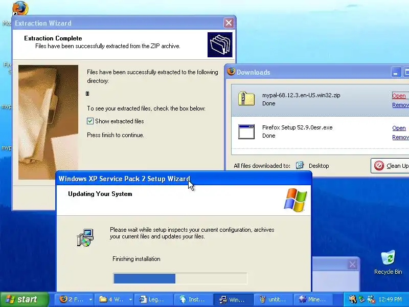This screenshot has height=307, width=409.
Task: Open the mypal zip file link
Action: click(399, 96)
